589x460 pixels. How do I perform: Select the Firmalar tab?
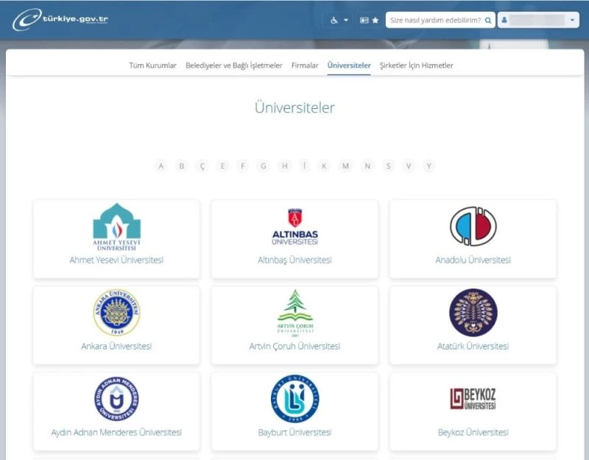(305, 66)
